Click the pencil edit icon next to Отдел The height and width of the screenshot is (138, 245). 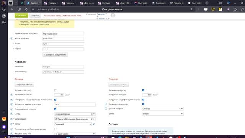(93, 124)
